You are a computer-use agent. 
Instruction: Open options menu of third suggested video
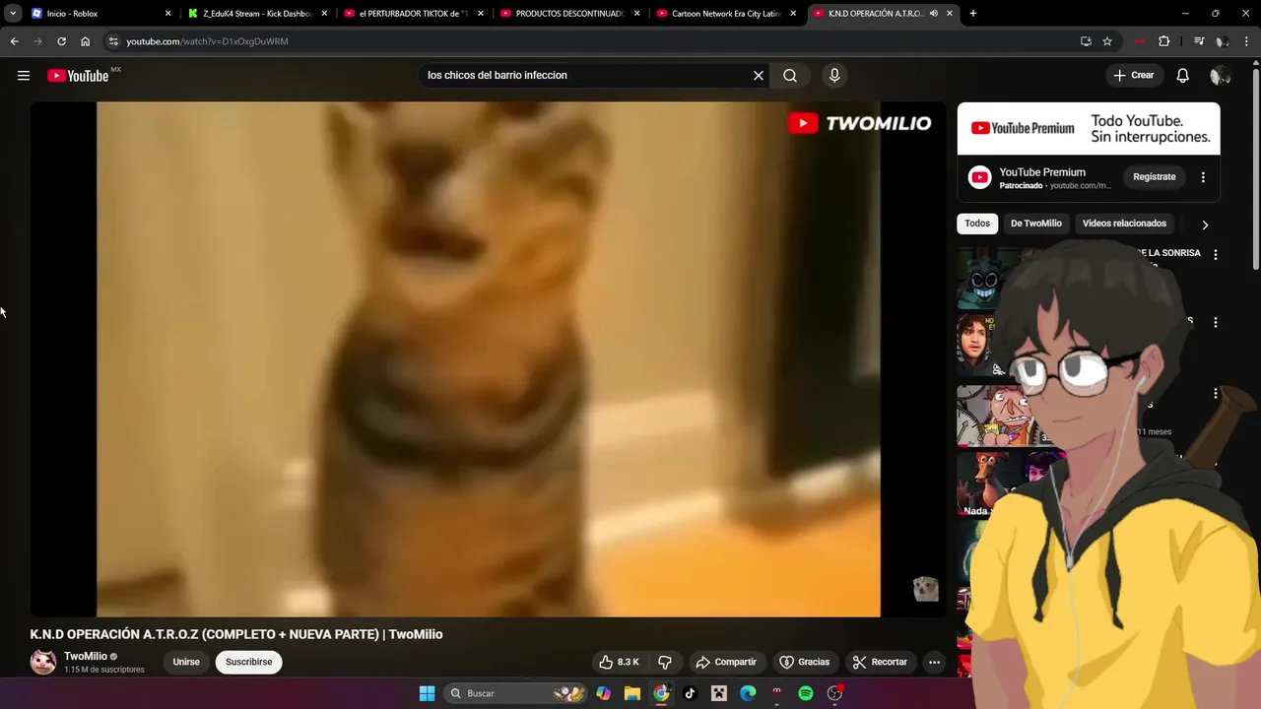click(1216, 393)
